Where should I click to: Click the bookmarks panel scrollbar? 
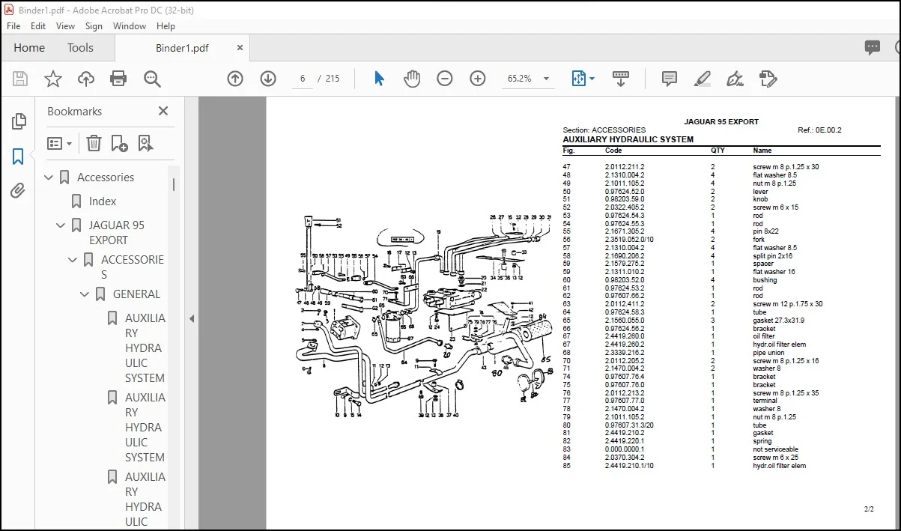point(174,185)
